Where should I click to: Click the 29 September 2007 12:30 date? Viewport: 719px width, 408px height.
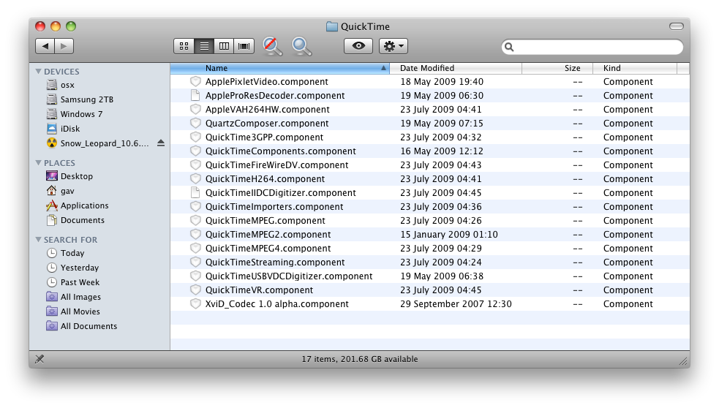click(x=456, y=304)
